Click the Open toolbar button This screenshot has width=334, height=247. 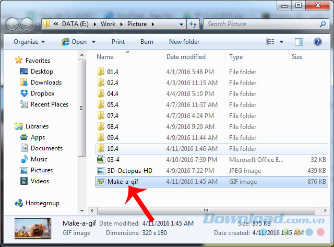point(74,42)
